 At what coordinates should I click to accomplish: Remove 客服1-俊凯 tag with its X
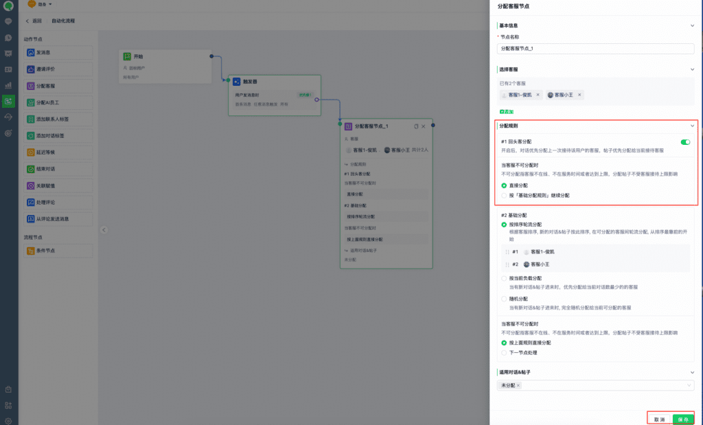[x=538, y=95]
